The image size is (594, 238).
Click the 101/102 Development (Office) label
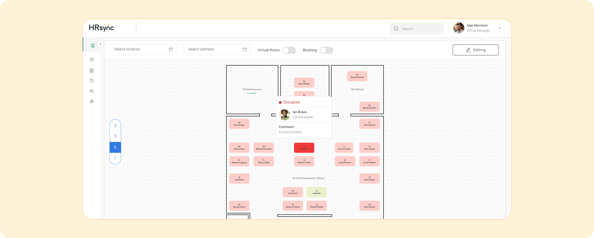coord(308,178)
